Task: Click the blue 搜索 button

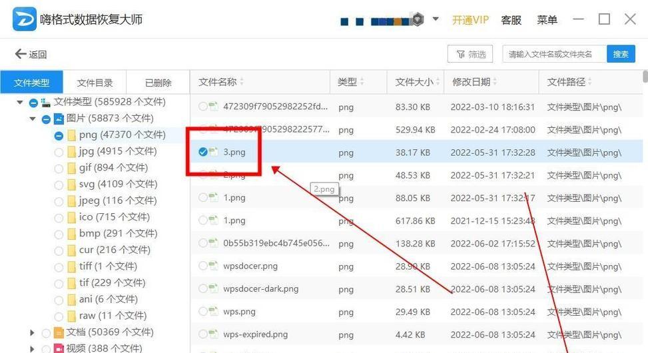Action: pyautogui.click(x=621, y=54)
